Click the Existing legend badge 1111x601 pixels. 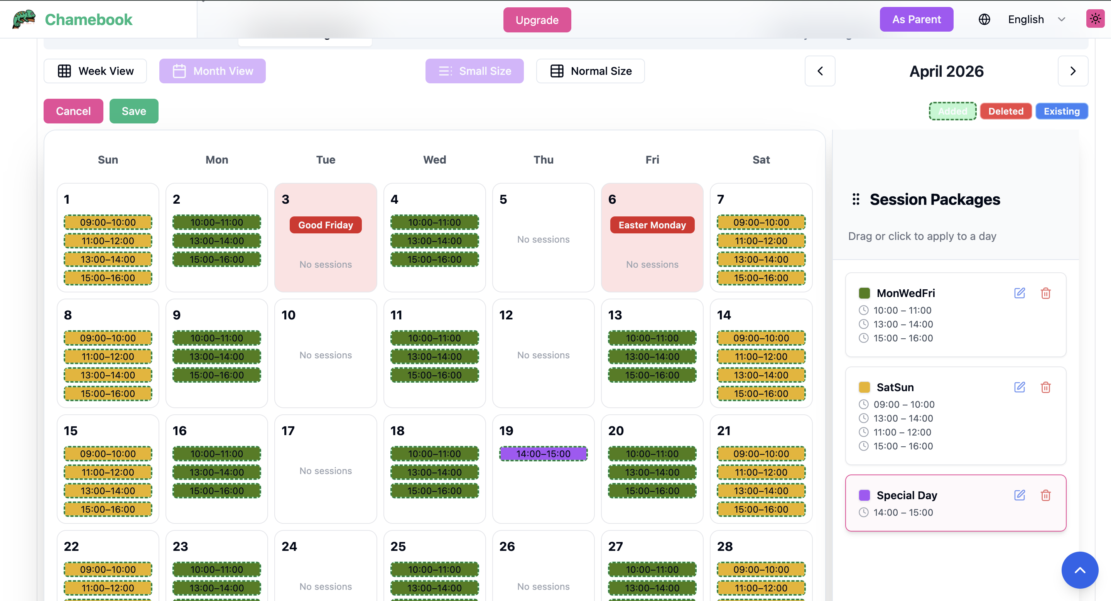click(1062, 111)
